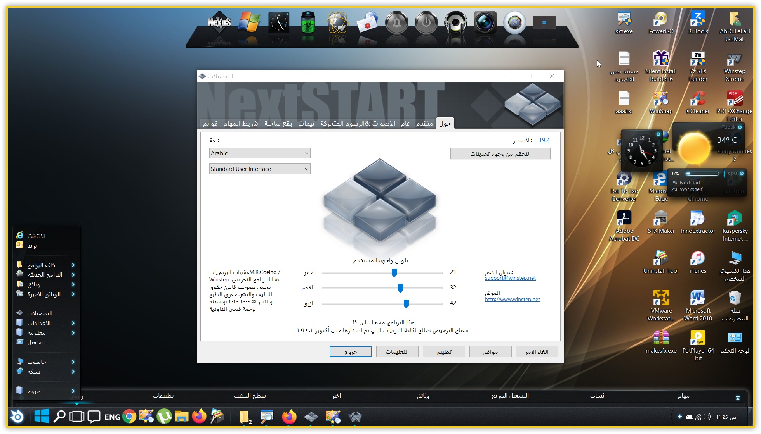
Task: Open 3uTools desktop shortcut
Action: click(x=698, y=23)
